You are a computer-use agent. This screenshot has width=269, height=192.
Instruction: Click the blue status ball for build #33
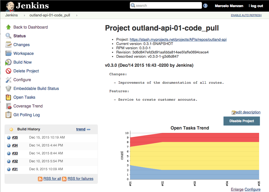tap(9, 153)
